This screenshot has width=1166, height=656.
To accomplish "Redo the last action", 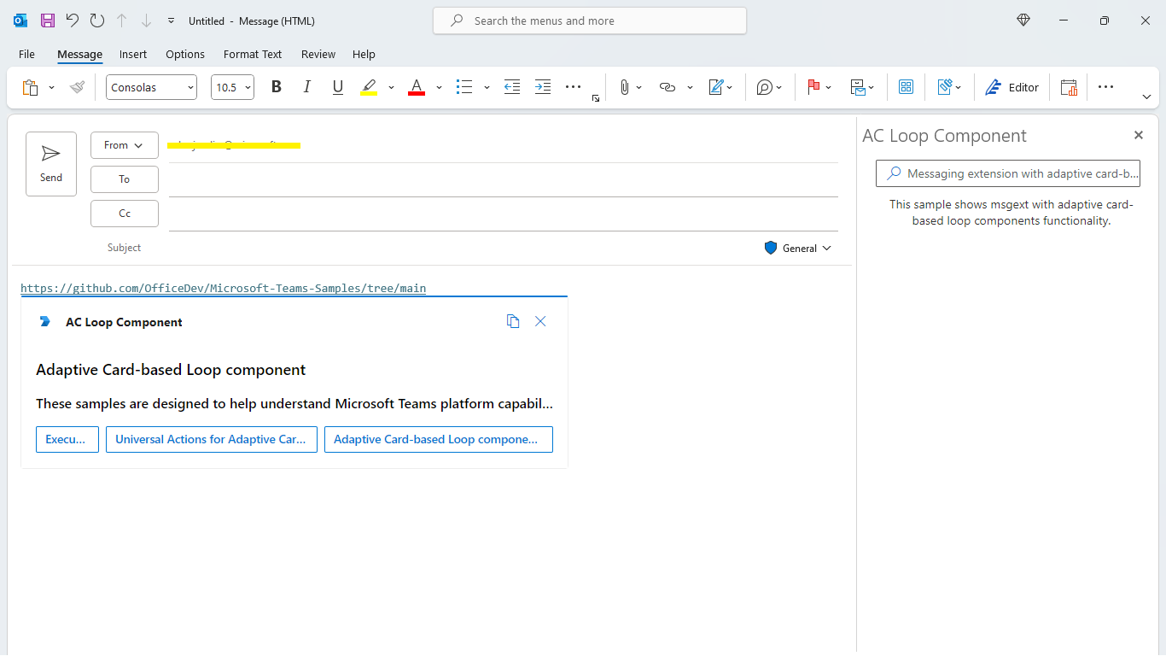I will click(x=97, y=20).
